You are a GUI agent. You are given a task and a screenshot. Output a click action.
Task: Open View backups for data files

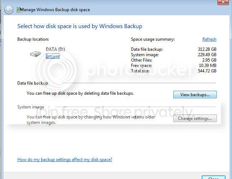(x=195, y=94)
